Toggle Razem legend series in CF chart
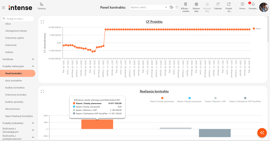 pos(257,29)
